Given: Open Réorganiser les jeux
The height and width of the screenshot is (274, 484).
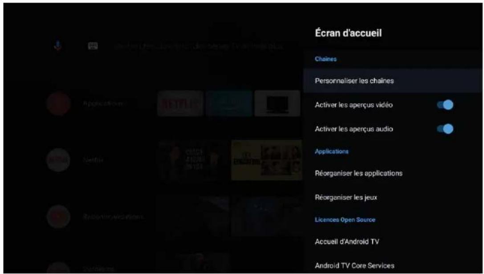Looking at the screenshot, I should [x=393, y=197].
